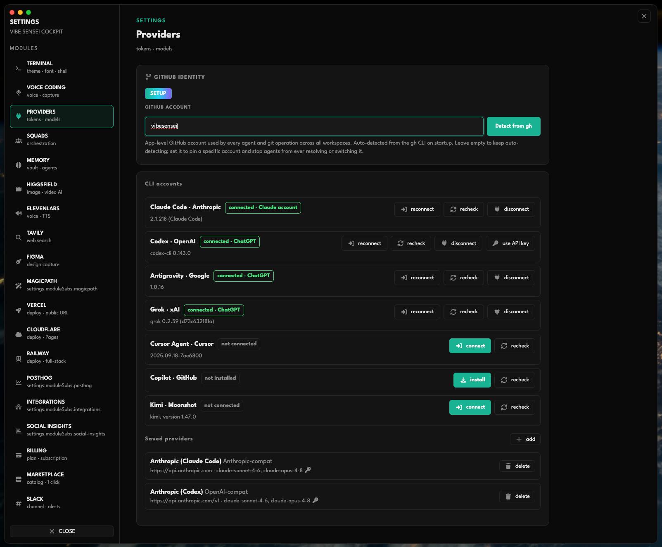662x547 pixels.
Task: Reconnect Antigravity Google account
Action: point(417,278)
